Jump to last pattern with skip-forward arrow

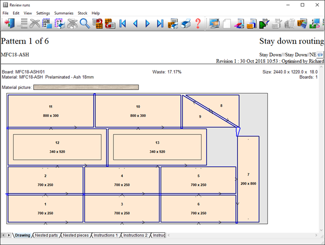point(160,23)
